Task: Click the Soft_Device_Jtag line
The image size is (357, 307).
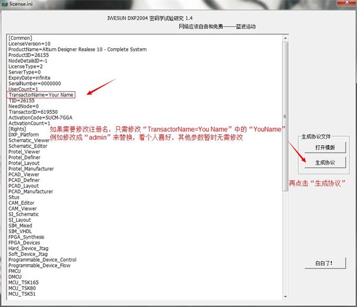Action: point(28,254)
